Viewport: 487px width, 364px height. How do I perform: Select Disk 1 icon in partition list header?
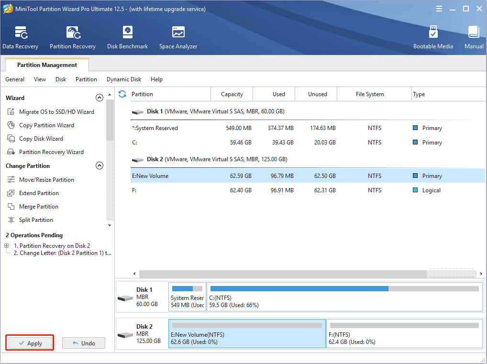(138, 112)
